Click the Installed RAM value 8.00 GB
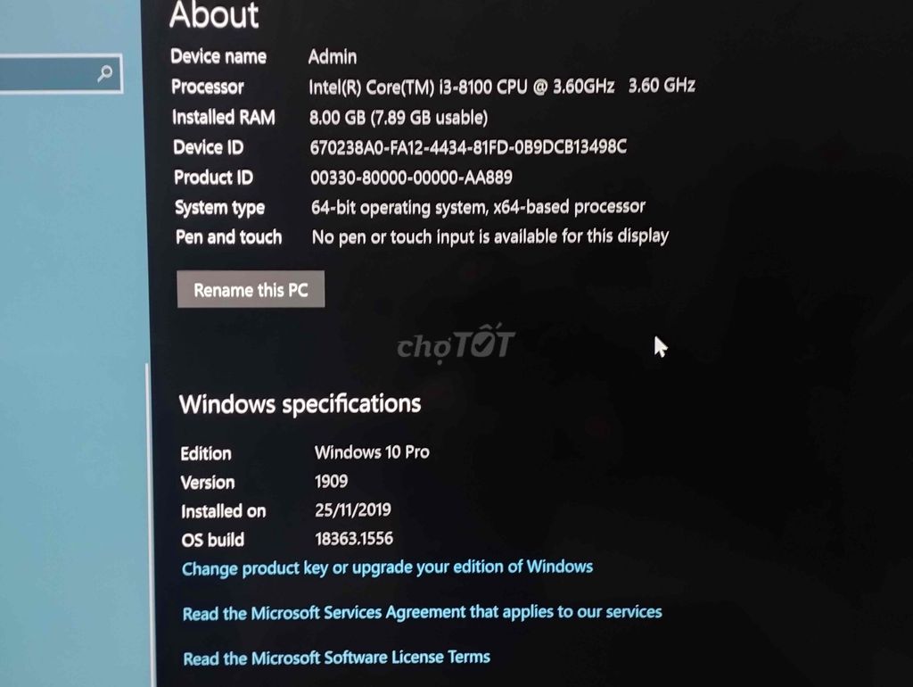This screenshot has height=687, width=913. 399,117
